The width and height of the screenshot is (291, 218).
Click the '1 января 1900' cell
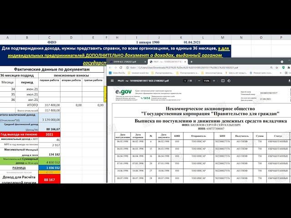(148, 42)
